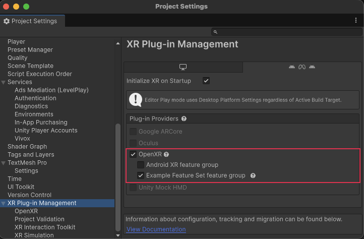This screenshot has height=239, width=364.
Task: Open Project Validation settings
Action: click(39, 219)
